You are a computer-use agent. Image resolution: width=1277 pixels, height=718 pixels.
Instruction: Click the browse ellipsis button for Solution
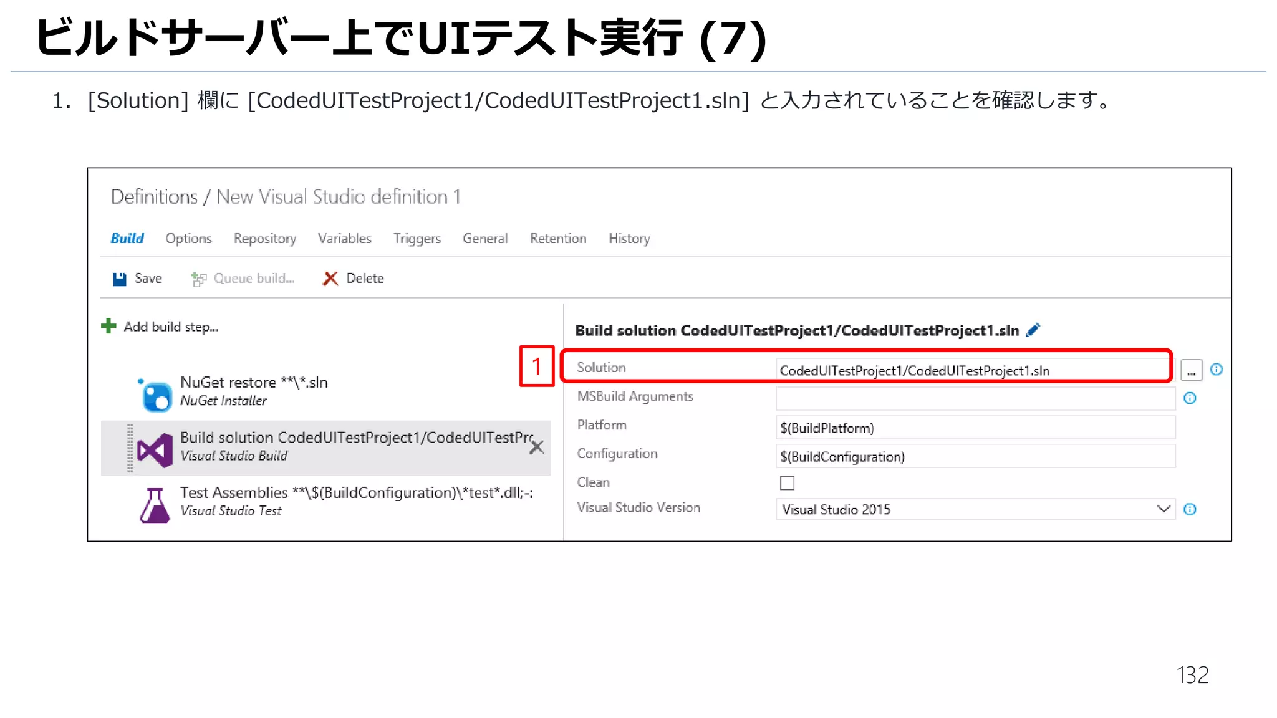pyautogui.click(x=1191, y=370)
